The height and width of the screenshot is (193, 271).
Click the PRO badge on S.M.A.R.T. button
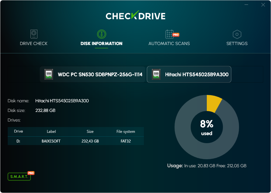click(x=31, y=173)
